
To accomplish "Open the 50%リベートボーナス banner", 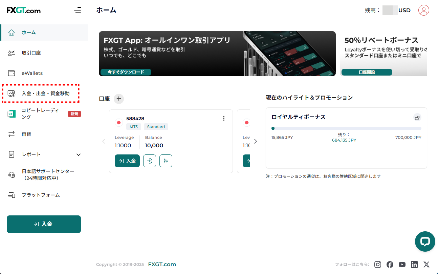I will pos(384,54).
